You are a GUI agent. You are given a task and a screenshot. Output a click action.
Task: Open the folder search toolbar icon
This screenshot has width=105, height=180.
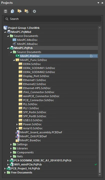pyautogui.click(x=19, y=11)
